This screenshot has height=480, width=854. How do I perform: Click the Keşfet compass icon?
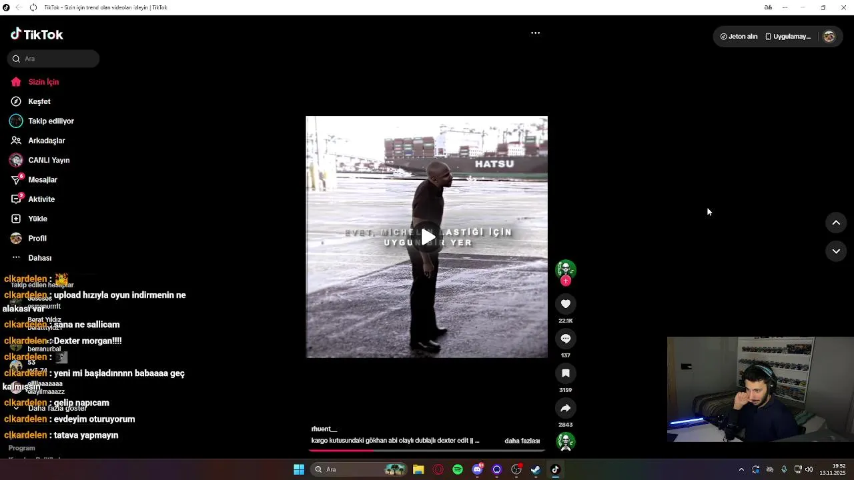point(16,101)
